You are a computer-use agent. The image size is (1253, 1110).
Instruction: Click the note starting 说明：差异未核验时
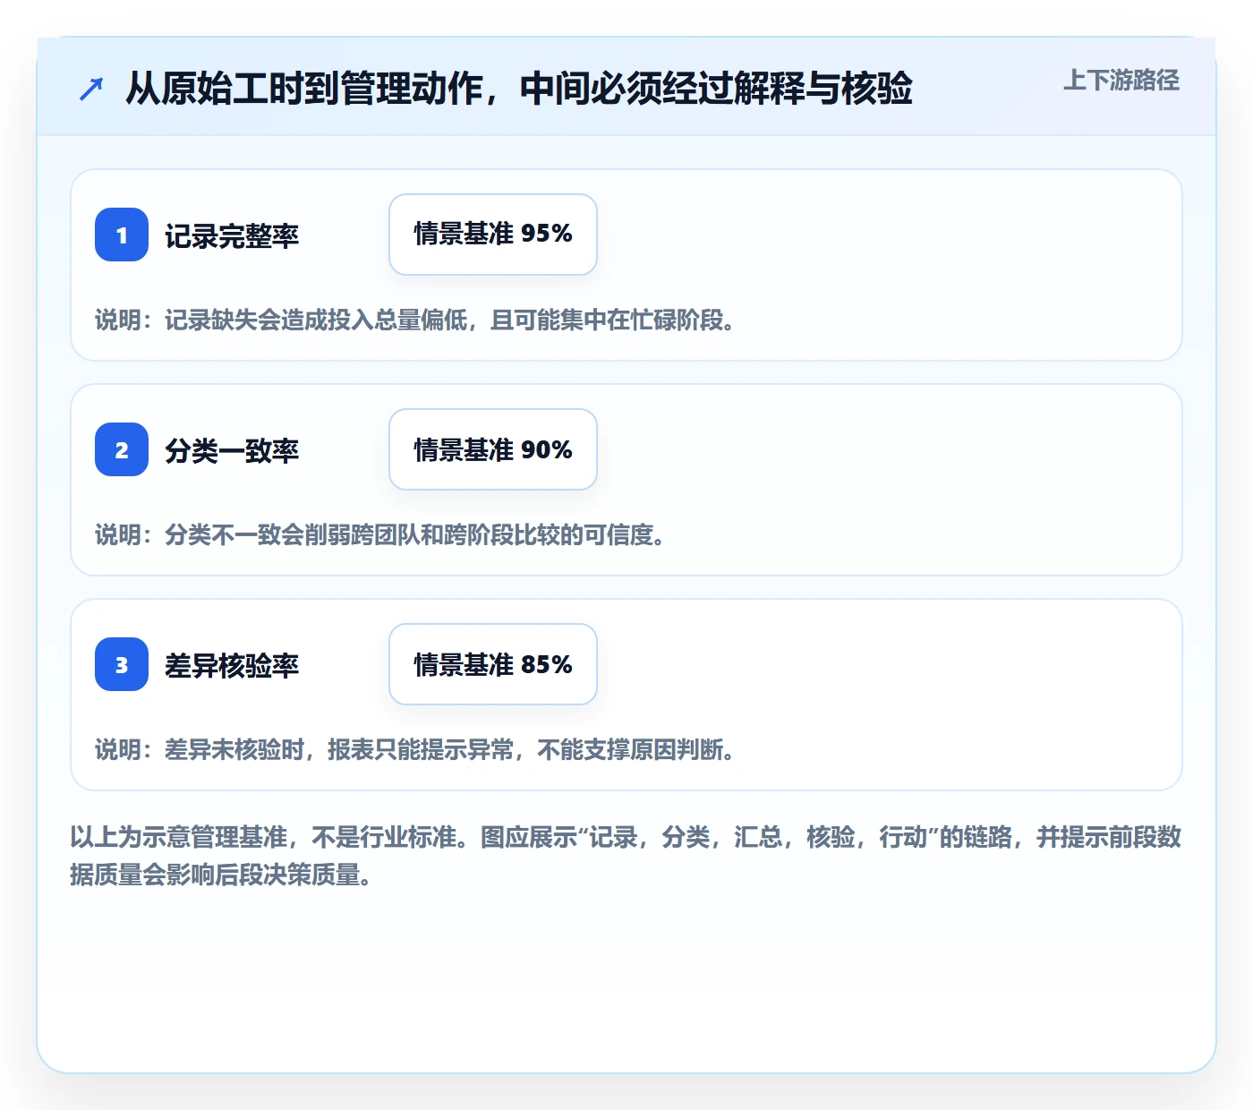pyautogui.click(x=416, y=750)
